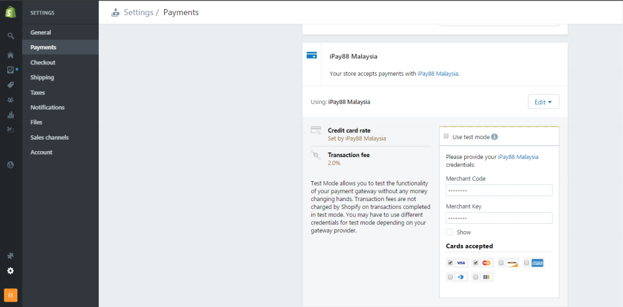Uncheck the Visa accepted card checkbox
This screenshot has width=623, height=307.
[x=450, y=263]
